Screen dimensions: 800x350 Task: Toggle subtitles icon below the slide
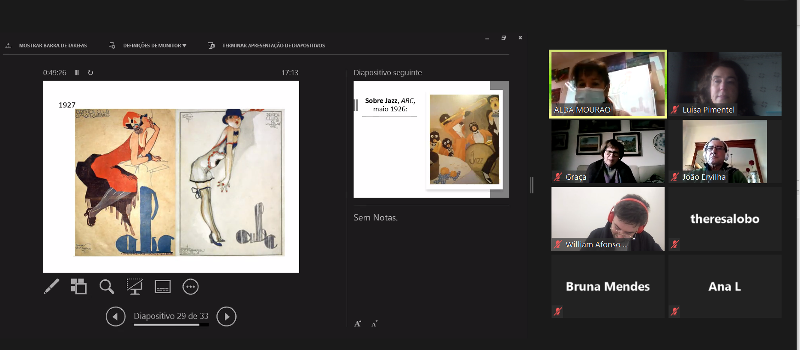[162, 287]
